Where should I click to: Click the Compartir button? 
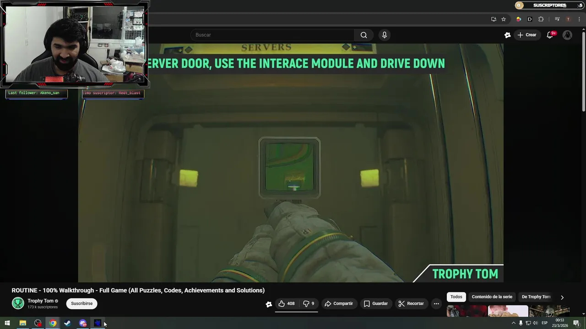[339, 303]
